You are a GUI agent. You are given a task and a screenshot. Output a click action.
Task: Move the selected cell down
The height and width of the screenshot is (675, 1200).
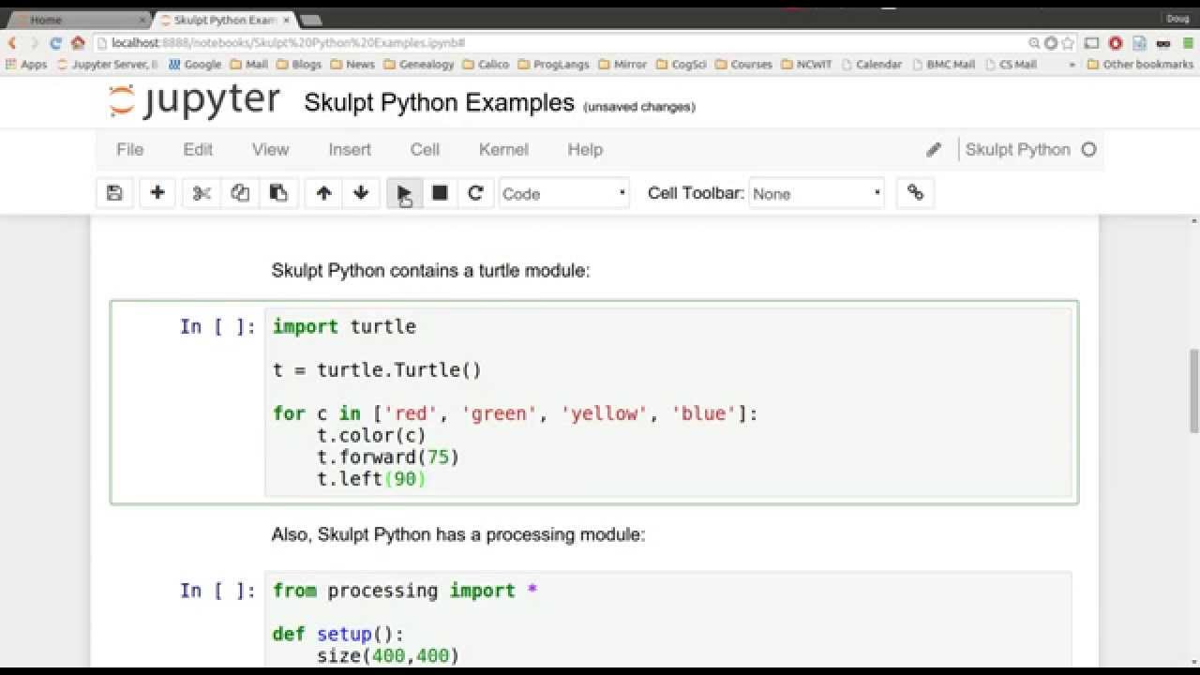click(361, 193)
